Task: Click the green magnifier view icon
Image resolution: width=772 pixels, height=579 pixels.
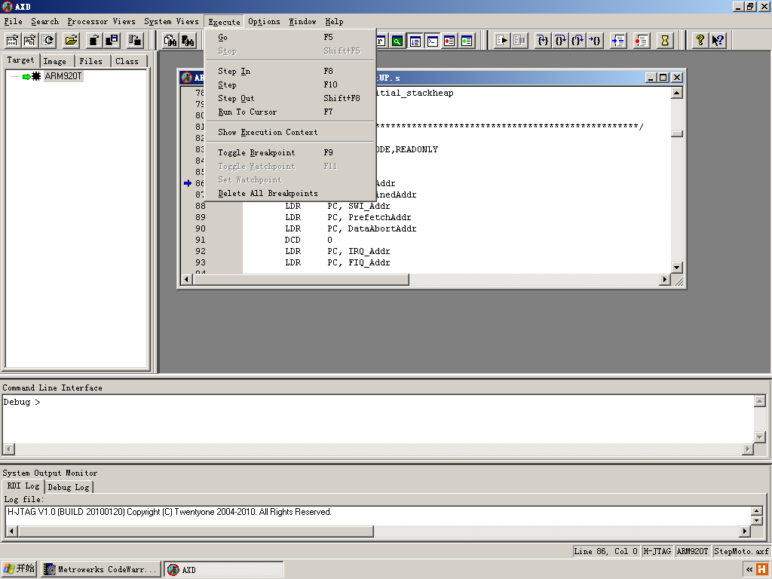Action: pos(397,41)
